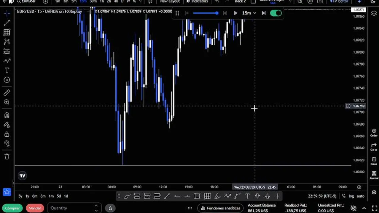Viewport: 379px width, 213px height.
Task: Select the ruler measure tool
Action: click(x=7, y=93)
